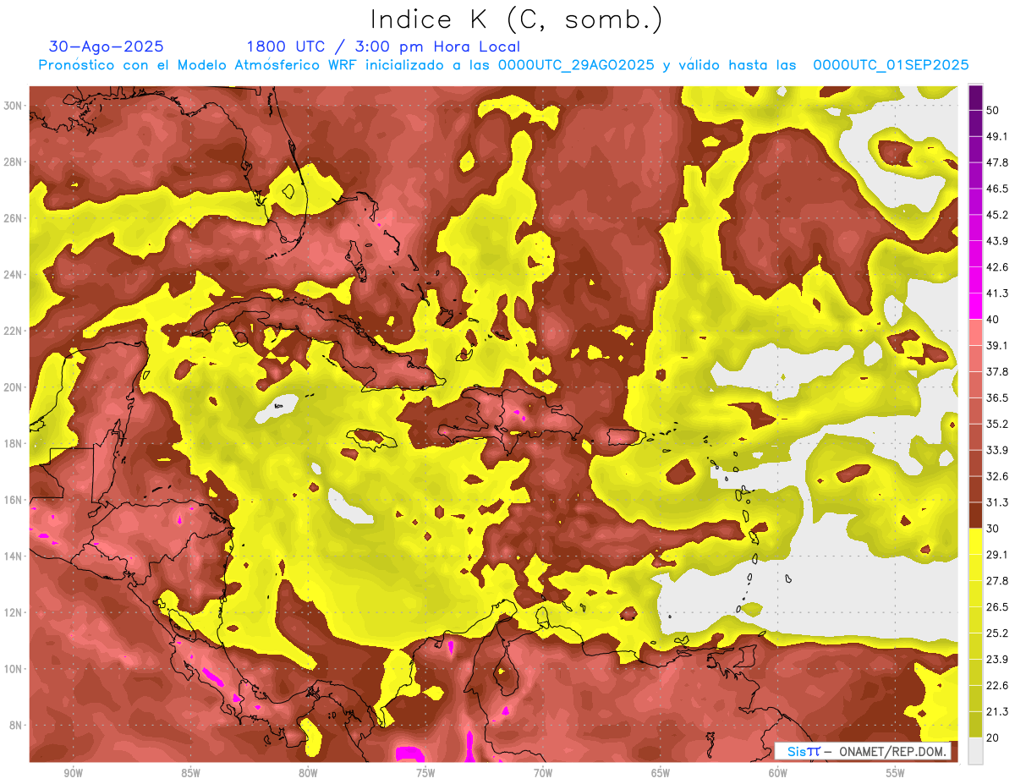Click the colorbar value "45.2"

[x=996, y=215]
